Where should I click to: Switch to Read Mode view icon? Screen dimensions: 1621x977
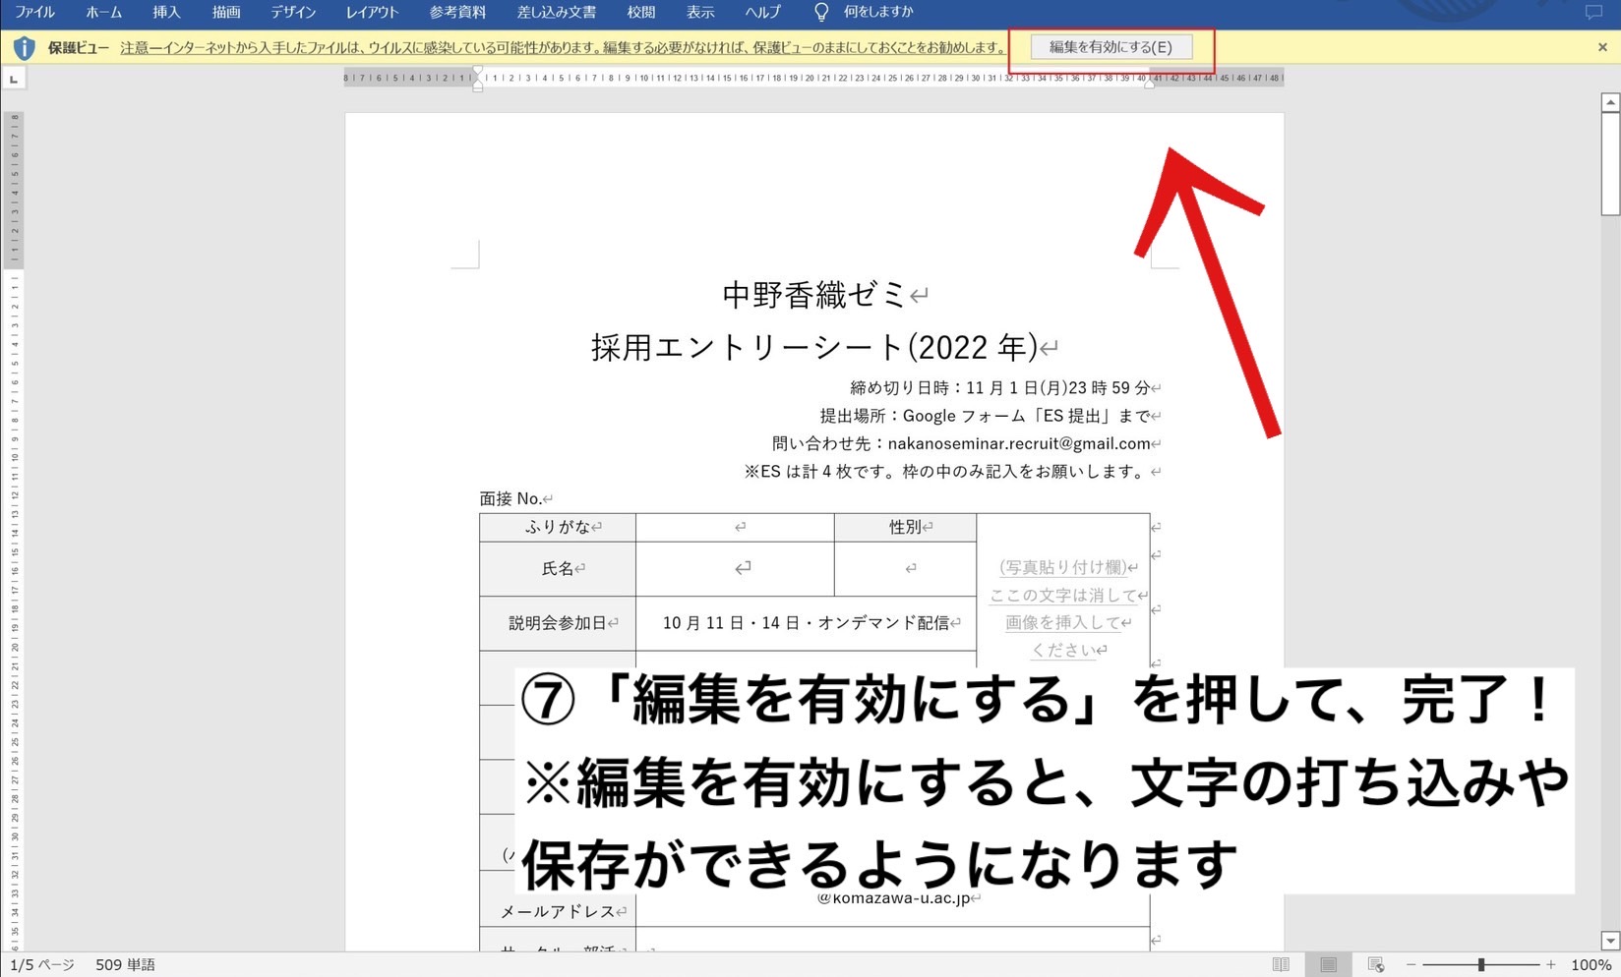coord(1281,965)
